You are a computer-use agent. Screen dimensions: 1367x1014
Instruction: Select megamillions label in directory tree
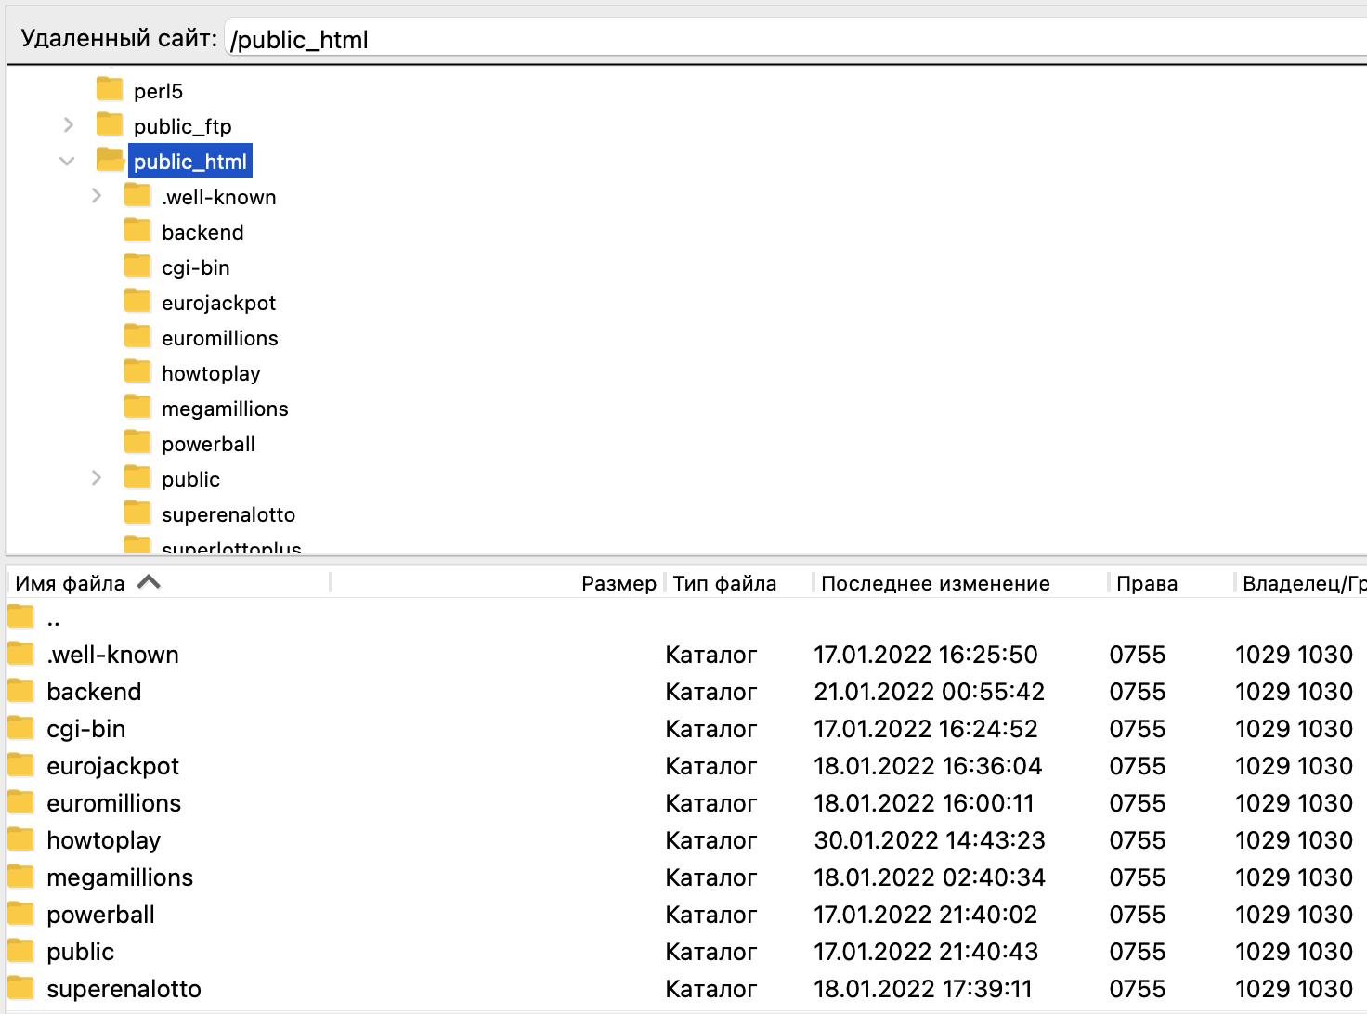click(225, 409)
